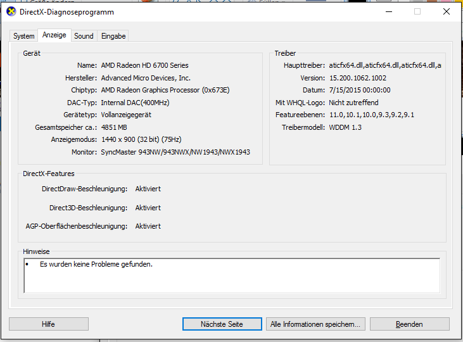Click the text Es wurden keine Probleme gefunden
463x342 pixels.
96,264
